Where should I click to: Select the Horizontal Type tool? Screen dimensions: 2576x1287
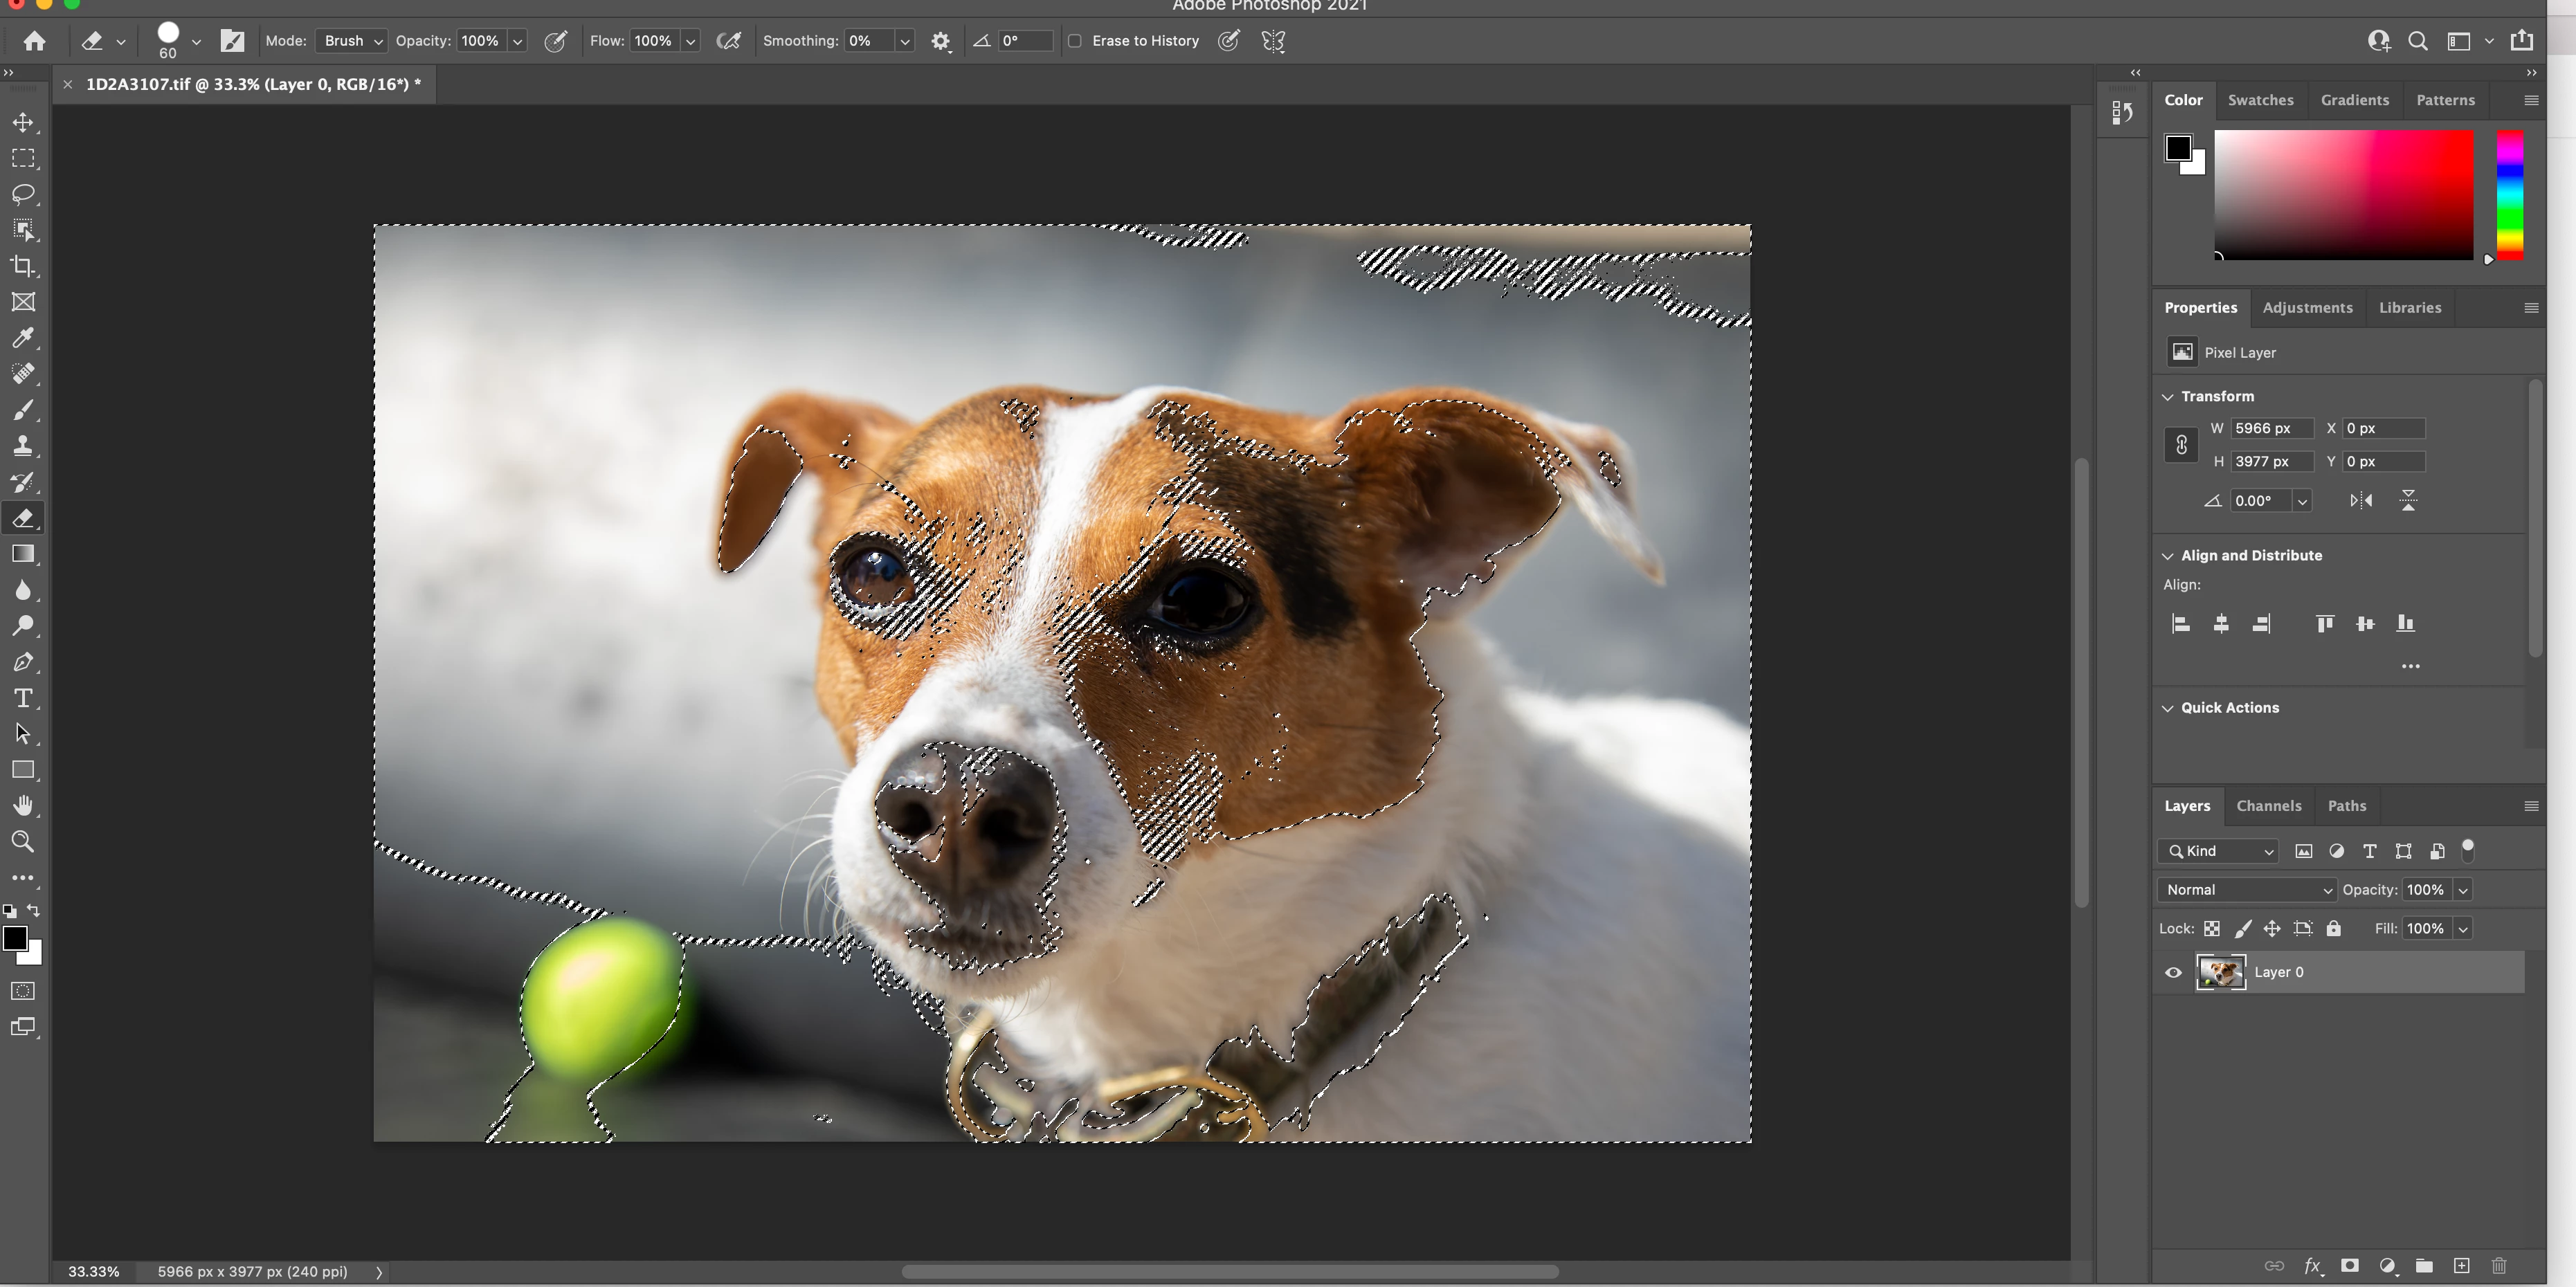tap(23, 698)
